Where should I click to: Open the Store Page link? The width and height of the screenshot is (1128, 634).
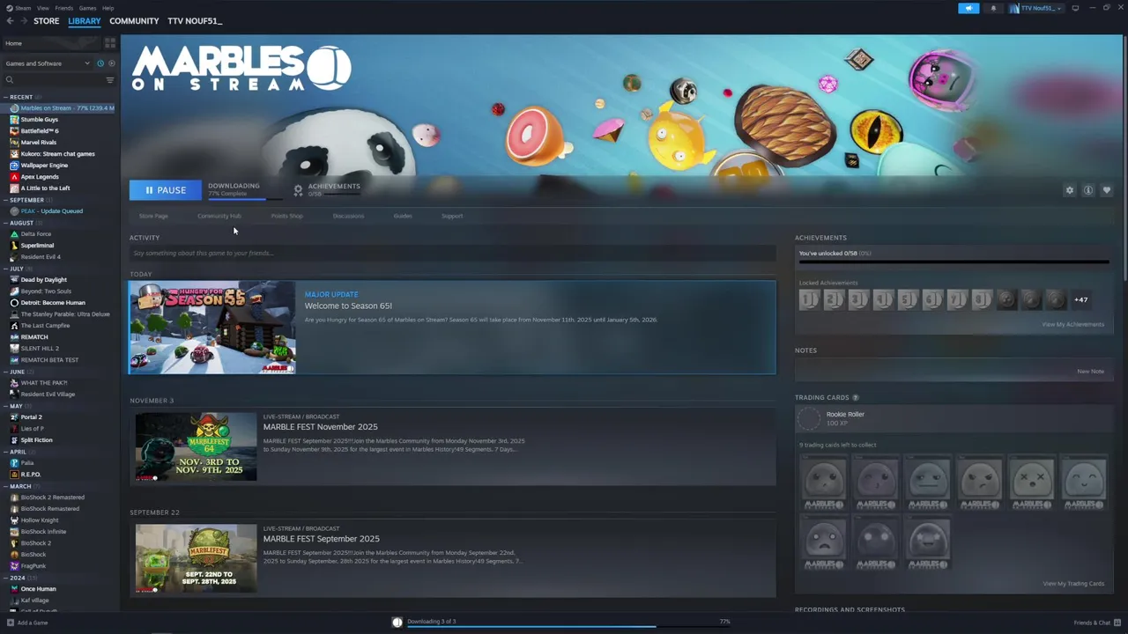pyautogui.click(x=153, y=216)
